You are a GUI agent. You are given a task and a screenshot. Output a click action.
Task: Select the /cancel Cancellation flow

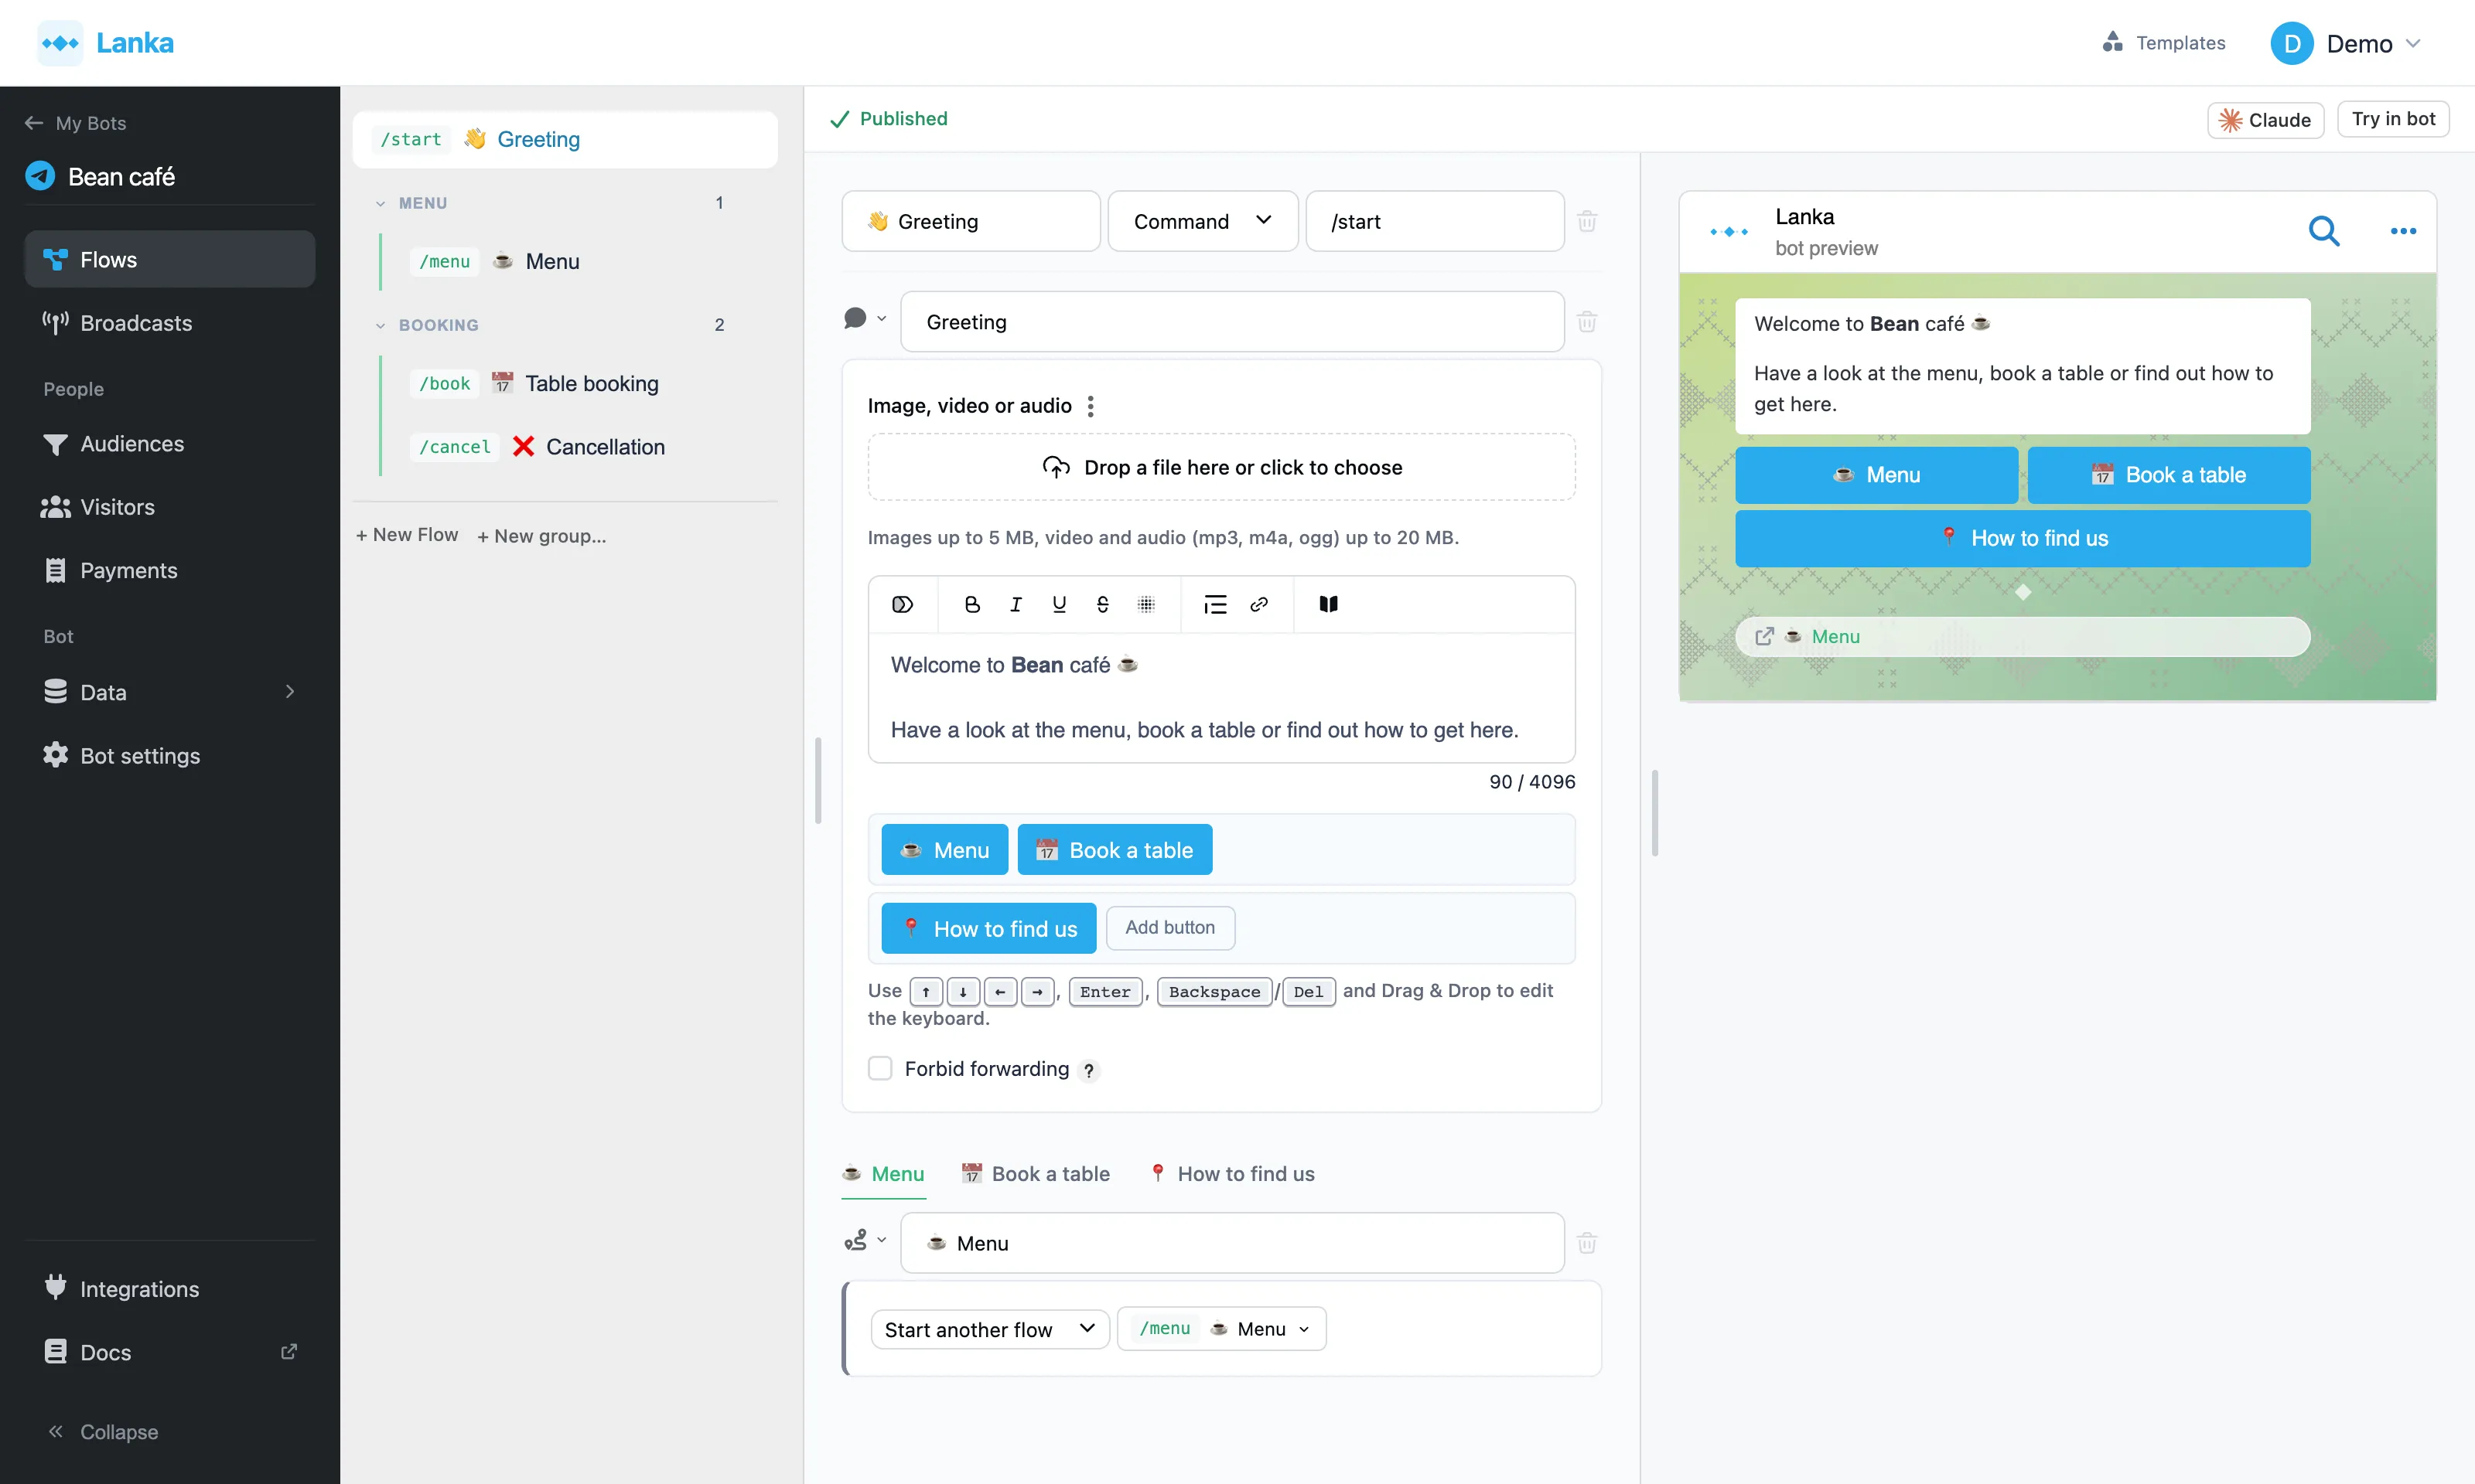579,447
